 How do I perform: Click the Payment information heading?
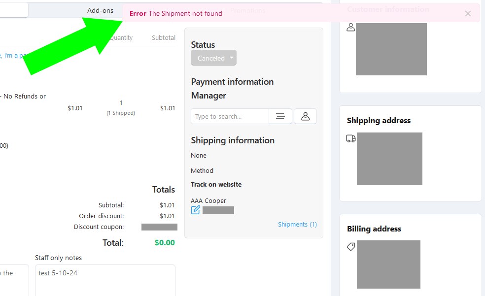pos(232,82)
